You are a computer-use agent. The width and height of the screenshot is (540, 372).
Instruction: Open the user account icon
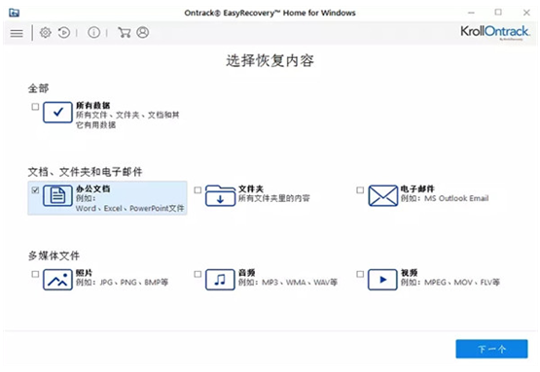click(x=143, y=33)
